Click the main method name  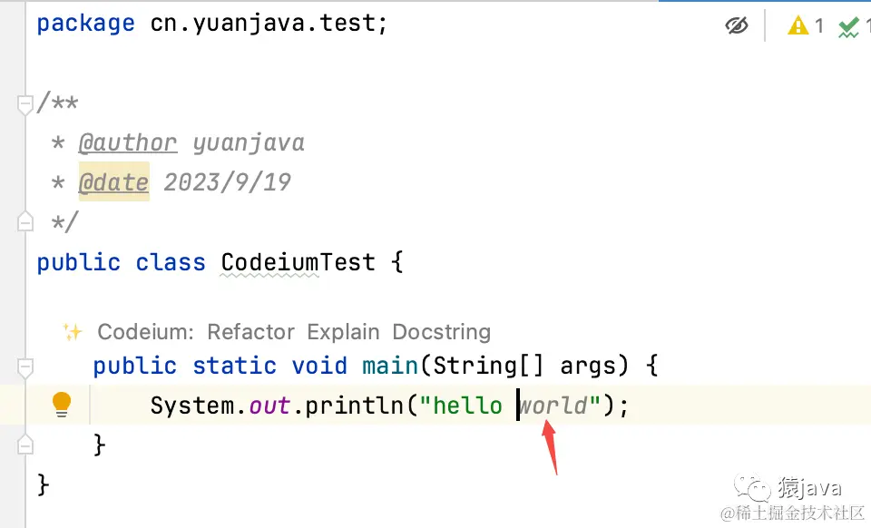(x=390, y=367)
